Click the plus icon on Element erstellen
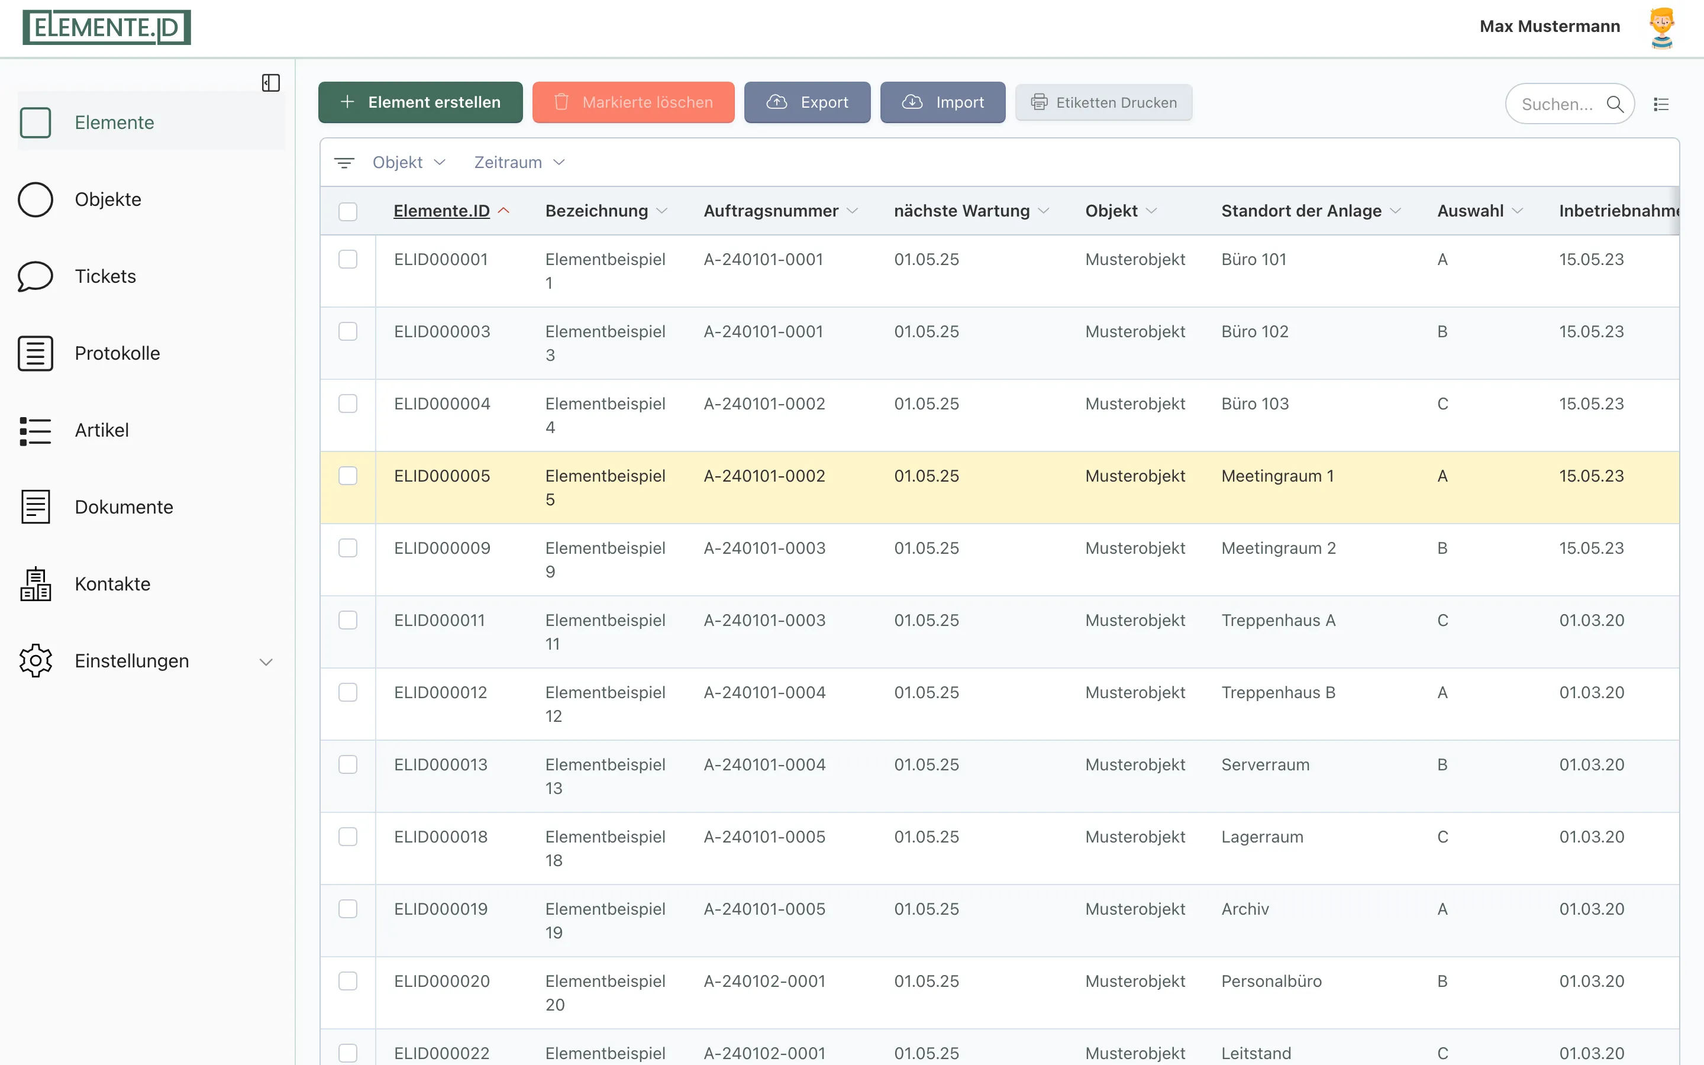1704x1065 pixels. pyautogui.click(x=347, y=102)
